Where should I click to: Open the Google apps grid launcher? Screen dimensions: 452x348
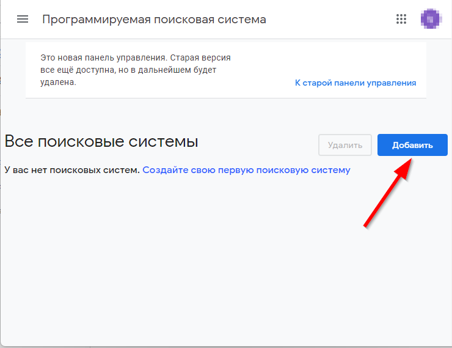pos(401,19)
